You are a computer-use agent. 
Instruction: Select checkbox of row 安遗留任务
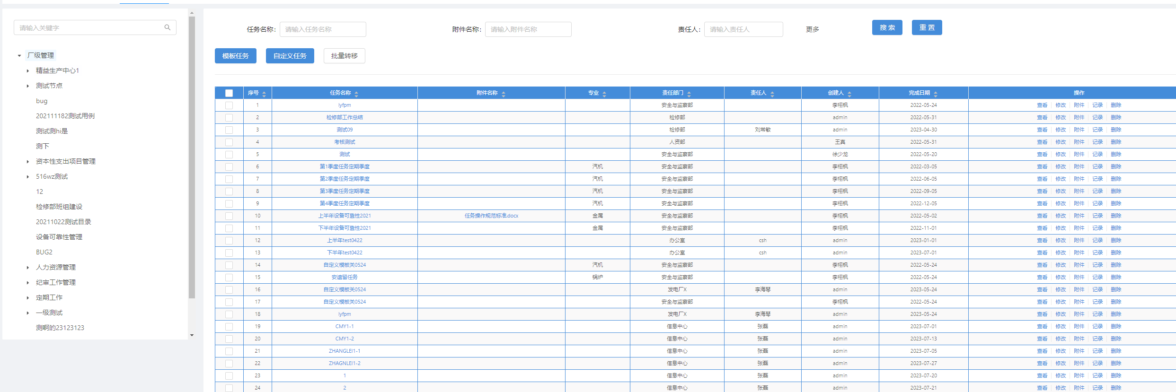(229, 278)
